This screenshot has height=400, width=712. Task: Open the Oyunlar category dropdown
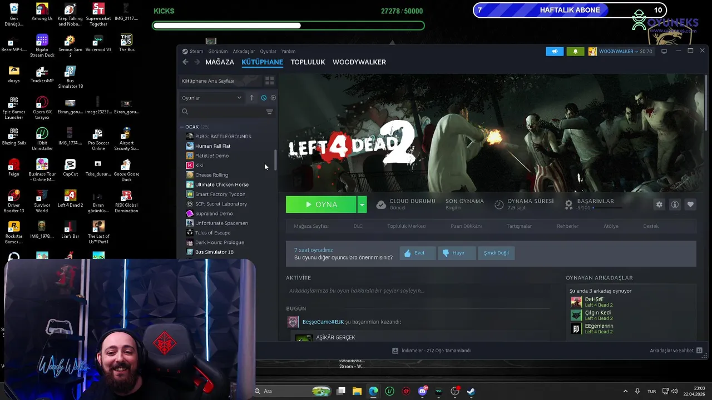tap(211, 98)
